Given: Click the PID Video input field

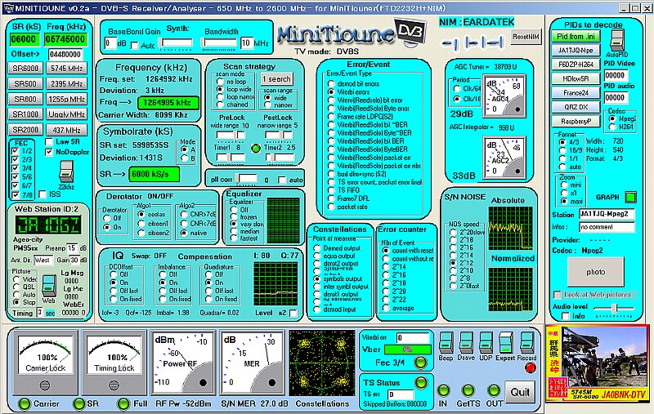Looking at the screenshot, I should pyautogui.click(x=616, y=75).
